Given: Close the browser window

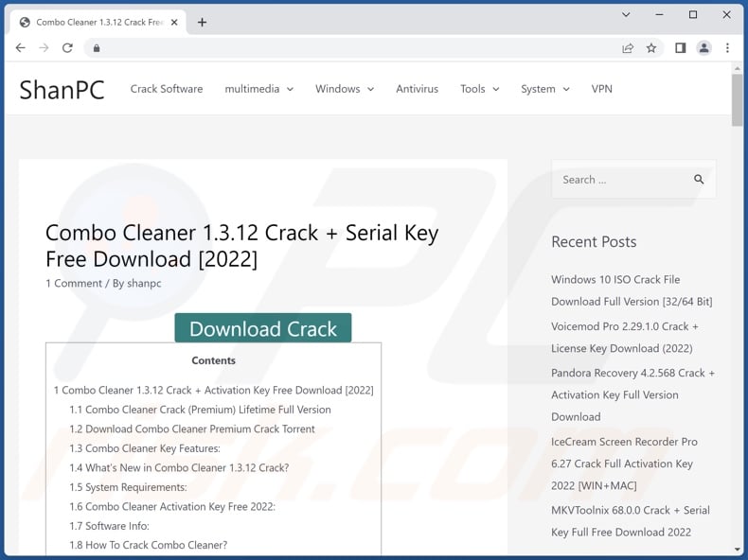Looking at the screenshot, I should coord(726,15).
